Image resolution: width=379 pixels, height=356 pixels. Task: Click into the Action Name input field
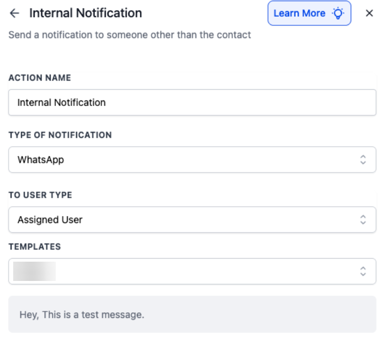(192, 102)
